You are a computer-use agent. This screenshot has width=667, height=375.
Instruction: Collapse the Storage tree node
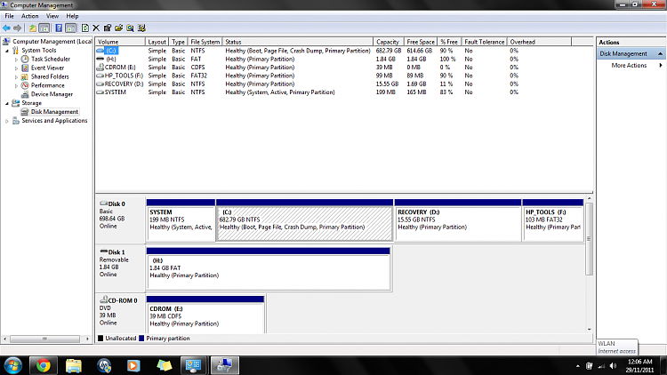[x=7, y=103]
